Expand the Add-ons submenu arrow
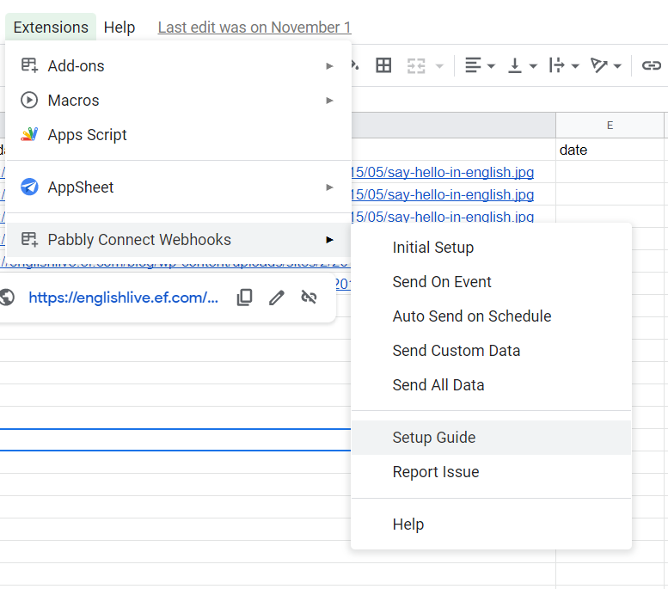The height and width of the screenshot is (589, 668). (x=329, y=66)
